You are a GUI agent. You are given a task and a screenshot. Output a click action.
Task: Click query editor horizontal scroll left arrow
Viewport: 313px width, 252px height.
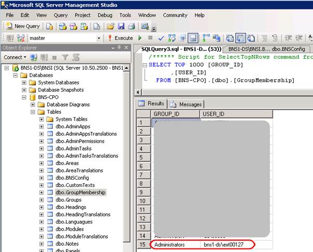tap(138, 92)
